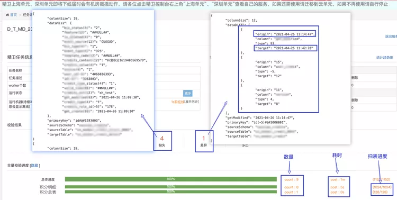
Task: Click the count : 9 value
Action: [291, 179]
